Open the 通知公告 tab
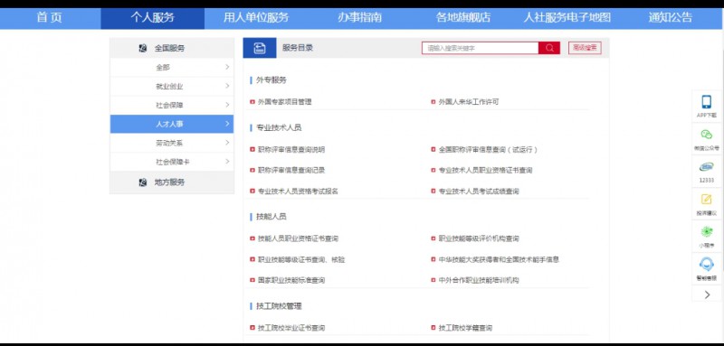This screenshot has width=724, height=346. pyautogui.click(x=671, y=18)
